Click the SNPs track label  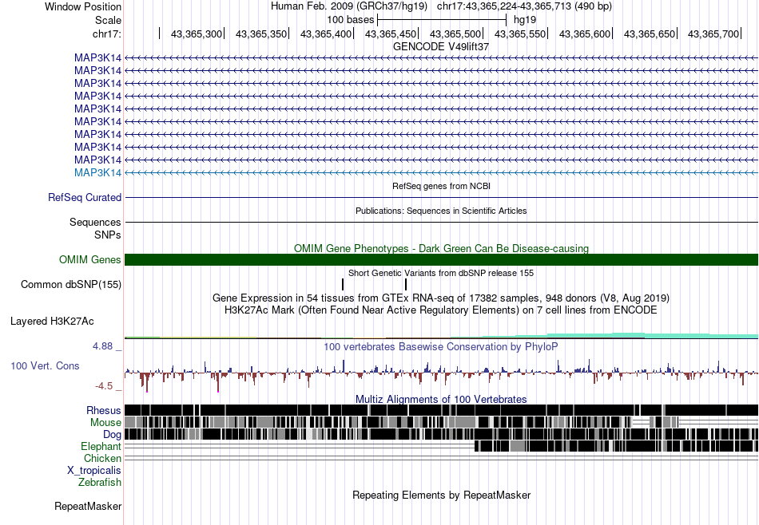(x=108, y=235)
